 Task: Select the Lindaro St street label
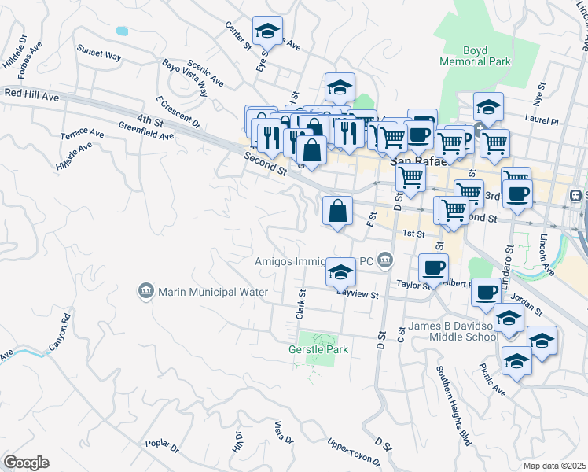507,267
